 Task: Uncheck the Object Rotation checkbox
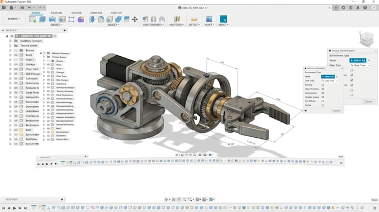point(323,89)
